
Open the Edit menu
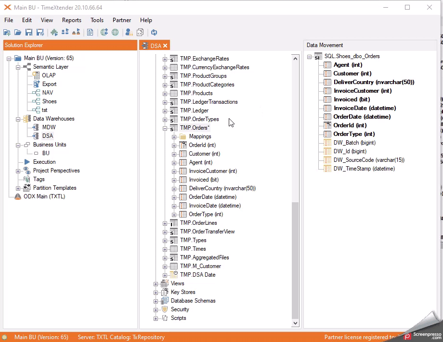27,20
